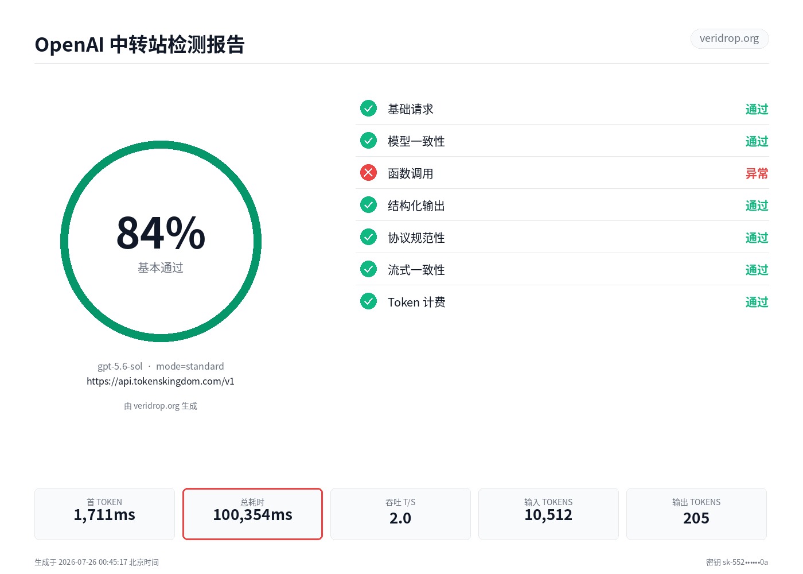
Task: Click the 由 veridrop.org 生成 credit text
Action: [x=161, y=406]
